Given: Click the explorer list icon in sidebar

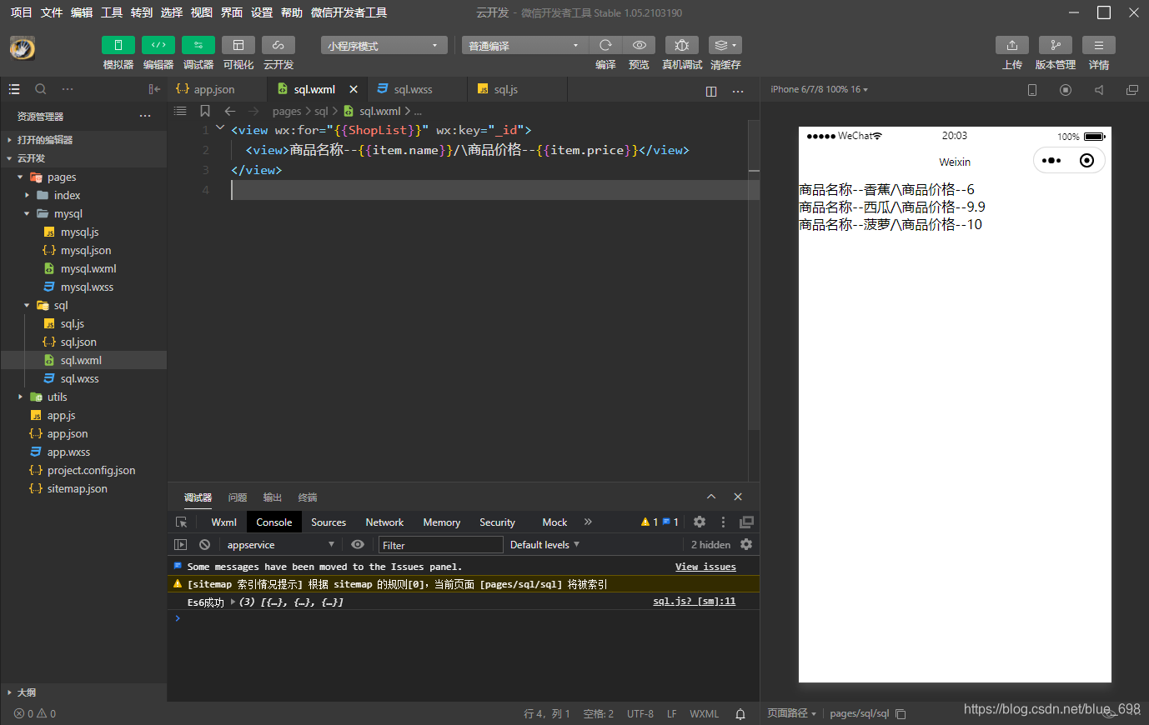Looking at the screenshot, I should (14, 89).
